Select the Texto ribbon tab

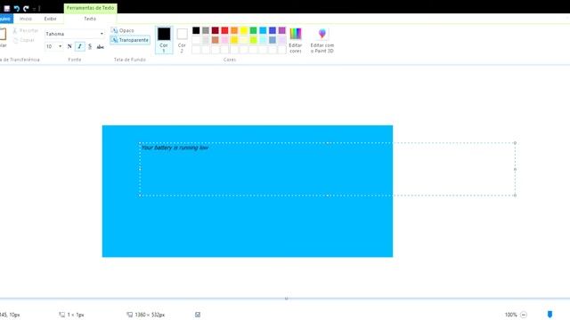pyautogui.click(x=90, y=19)
